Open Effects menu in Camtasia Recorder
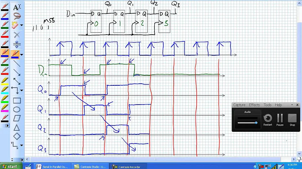Screen dimensions: 302x169 254,105
